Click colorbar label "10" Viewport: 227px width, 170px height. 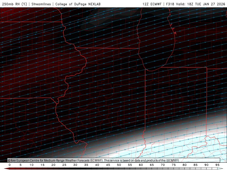point(31,165)
